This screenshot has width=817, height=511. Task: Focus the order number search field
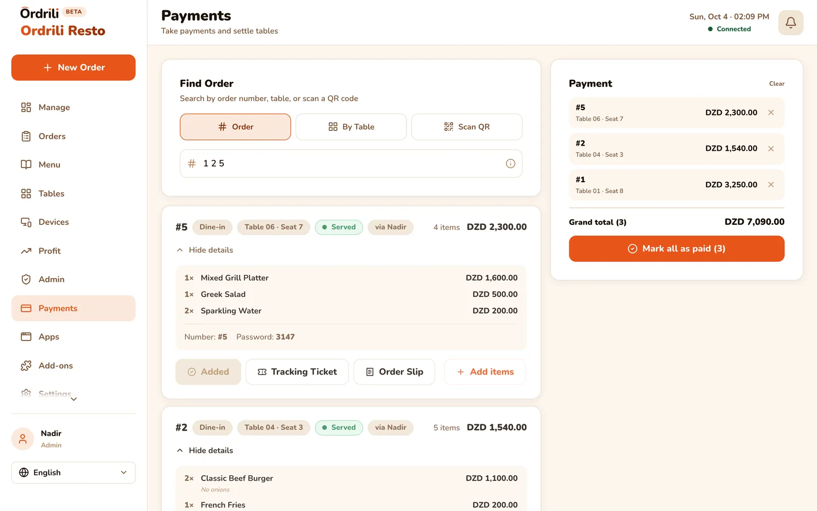tap(351, 164)
